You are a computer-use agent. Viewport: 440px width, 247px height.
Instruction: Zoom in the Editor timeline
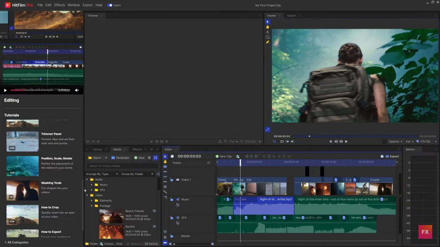click(x=212, y=244)
